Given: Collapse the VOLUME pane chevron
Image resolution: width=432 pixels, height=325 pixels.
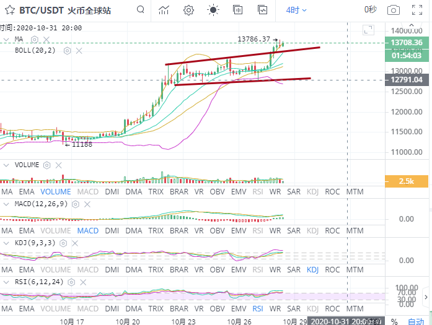Looking at the screenshot, I should pyautogui.click(x=6, y=165).
